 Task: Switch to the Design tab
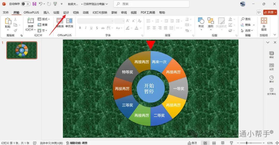(x=66, y=12)
